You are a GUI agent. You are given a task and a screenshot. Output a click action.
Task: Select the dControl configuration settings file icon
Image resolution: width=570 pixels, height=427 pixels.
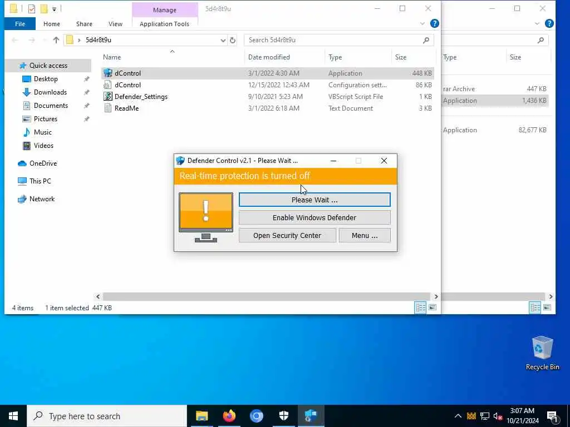click(x=107, y=85)
